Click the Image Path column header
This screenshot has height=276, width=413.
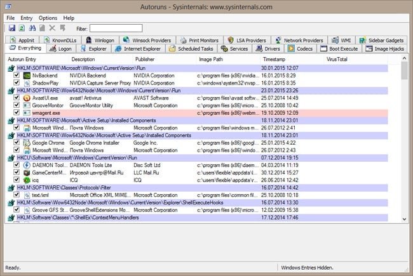[x=229, y=59]
